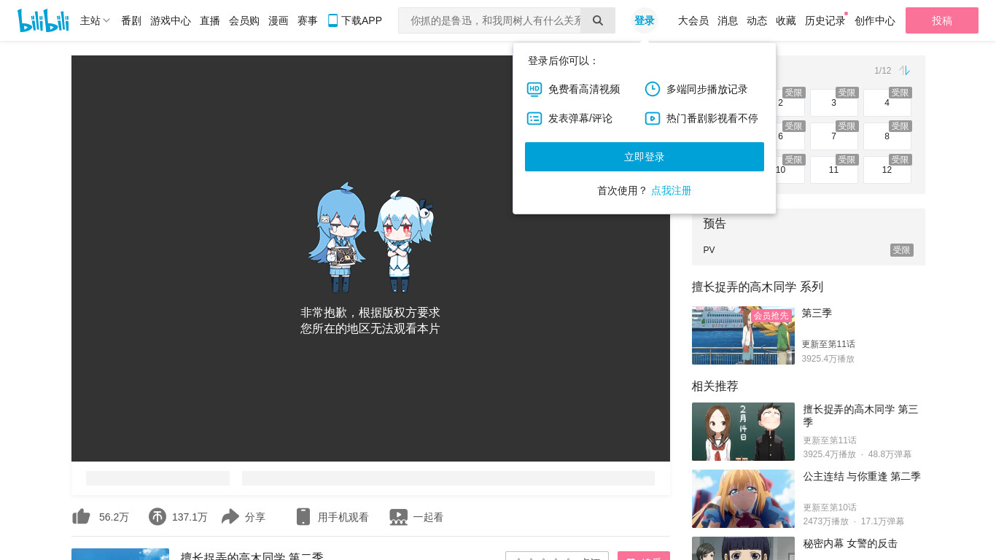Click the 公主连结 与你重逢 第二季 title
The height and width of the screenshot is (560, 996).
click(862, 477)
